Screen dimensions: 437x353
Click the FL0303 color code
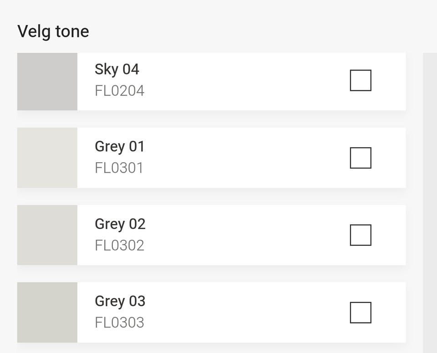120,323
